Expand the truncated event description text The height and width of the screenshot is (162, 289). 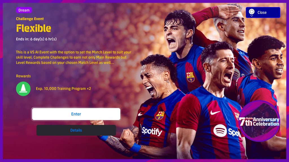[x=74, y=57]
